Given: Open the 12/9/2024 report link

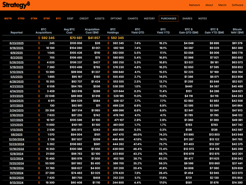Looking at the screenshot, I should (17, 154).
